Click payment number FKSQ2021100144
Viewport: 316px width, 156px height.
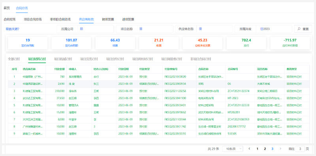click(x=175, y=119)
